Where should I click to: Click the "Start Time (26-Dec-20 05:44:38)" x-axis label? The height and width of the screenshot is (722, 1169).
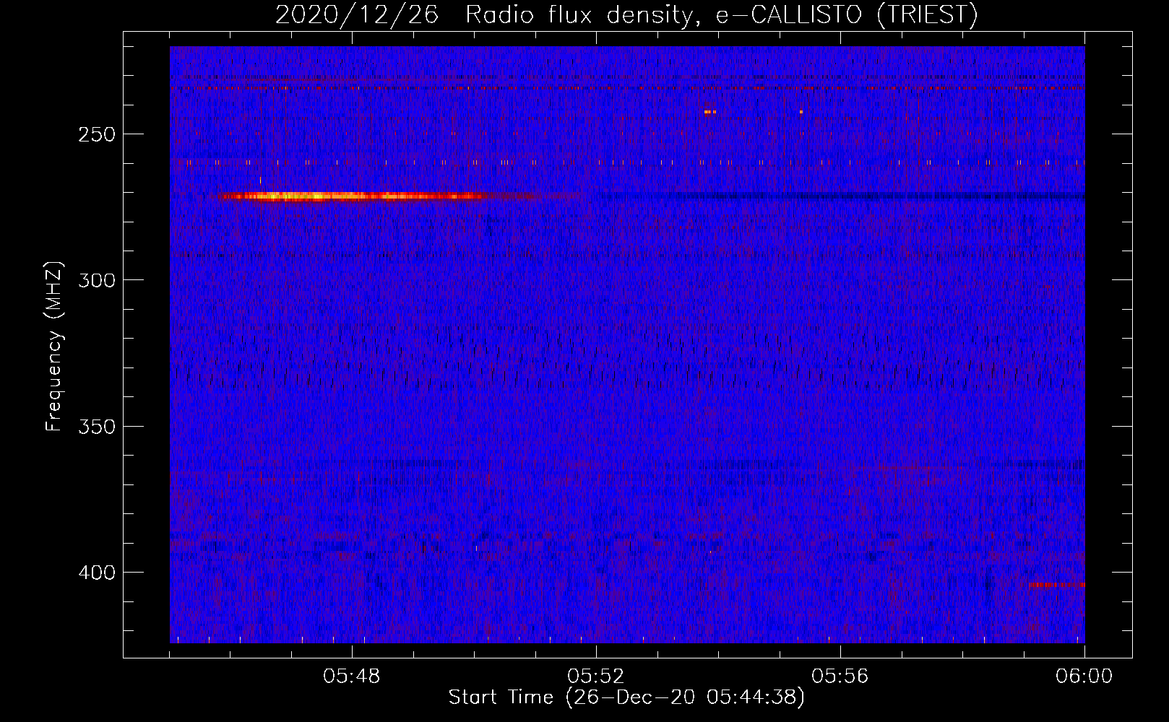[x=626, y=697]
